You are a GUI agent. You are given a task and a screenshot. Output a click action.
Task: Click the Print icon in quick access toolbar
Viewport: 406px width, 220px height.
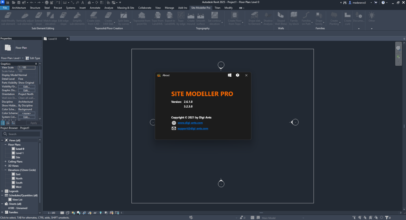(x=47, y=2)
